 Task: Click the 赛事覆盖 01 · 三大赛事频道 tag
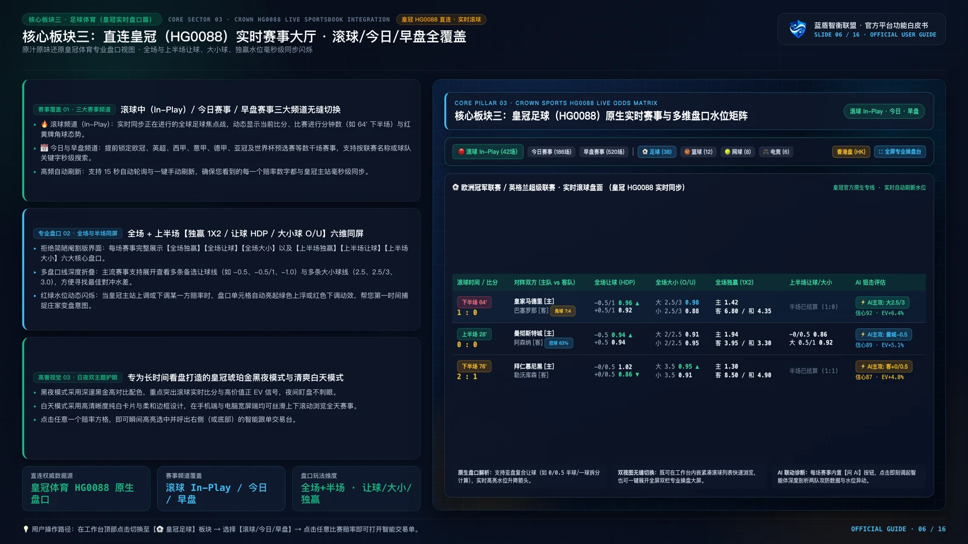[x=74, y=109]
